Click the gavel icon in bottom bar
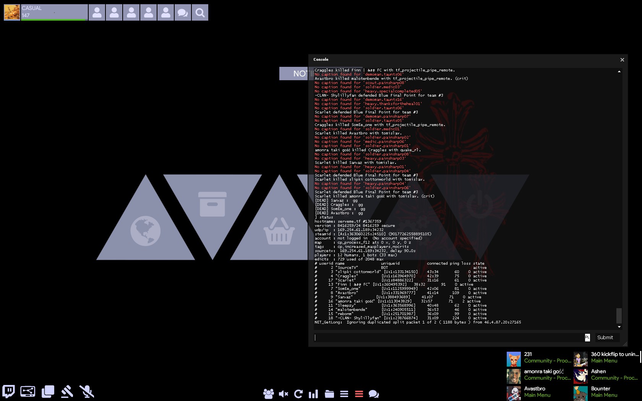642x401 pixels. click(67, 391)
